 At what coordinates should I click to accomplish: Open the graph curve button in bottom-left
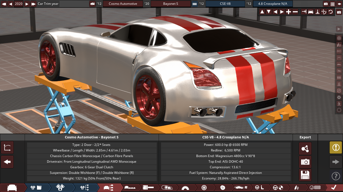pyautogui.click(x=7, y=148)
